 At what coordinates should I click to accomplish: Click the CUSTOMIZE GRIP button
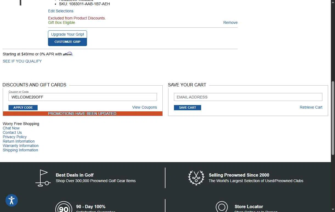click(x=67, y=42)
